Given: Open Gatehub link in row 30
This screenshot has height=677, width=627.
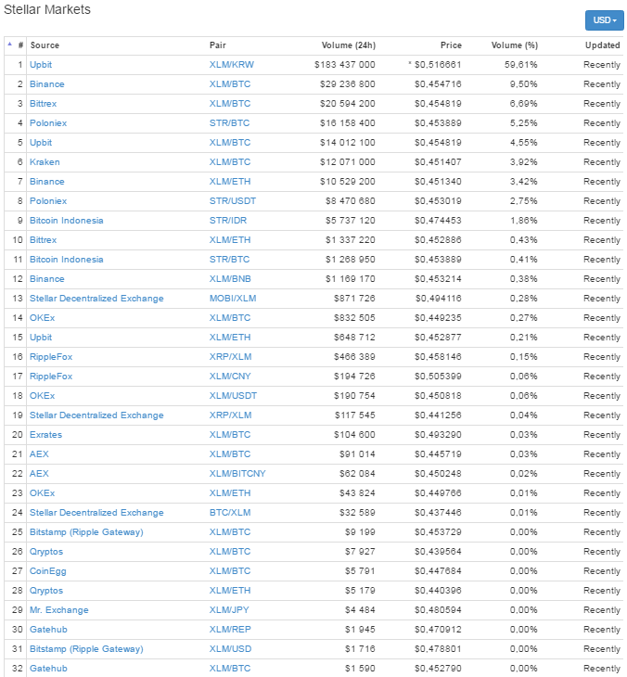Looking at the screenshot, I should tap(48, 629).
